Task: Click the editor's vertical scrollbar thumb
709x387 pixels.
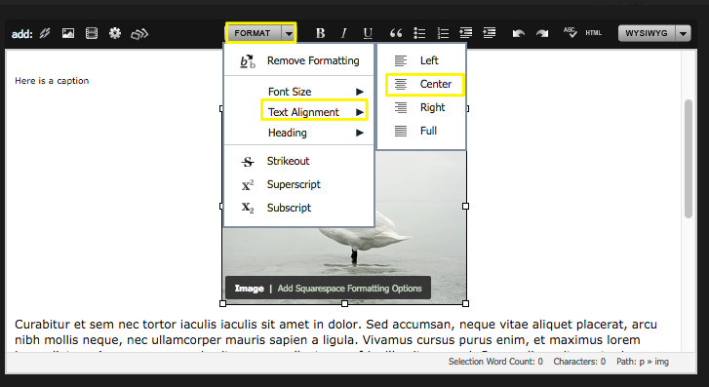Action: (689, 159)
